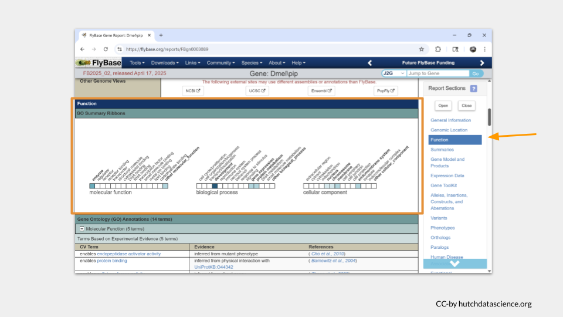Reload the FlyBase page

coord(106,49)
